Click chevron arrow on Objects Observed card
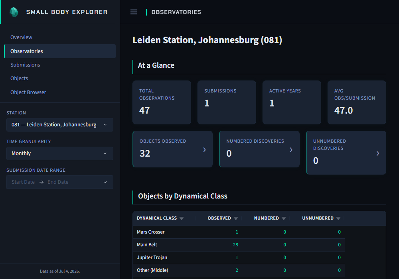399x279 pixels. pos(204,150)
